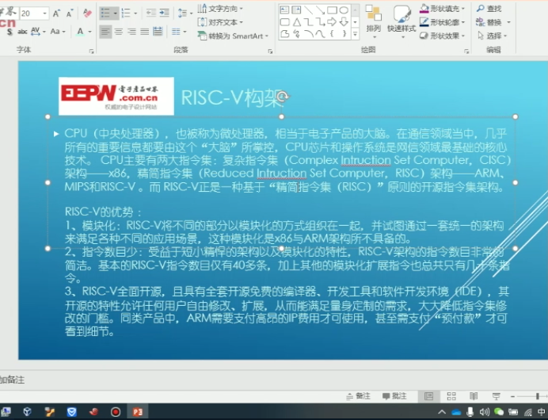This screenshot has height=420, width=548.
Task: Select the right block arrow shape
Action: (332, 22)
